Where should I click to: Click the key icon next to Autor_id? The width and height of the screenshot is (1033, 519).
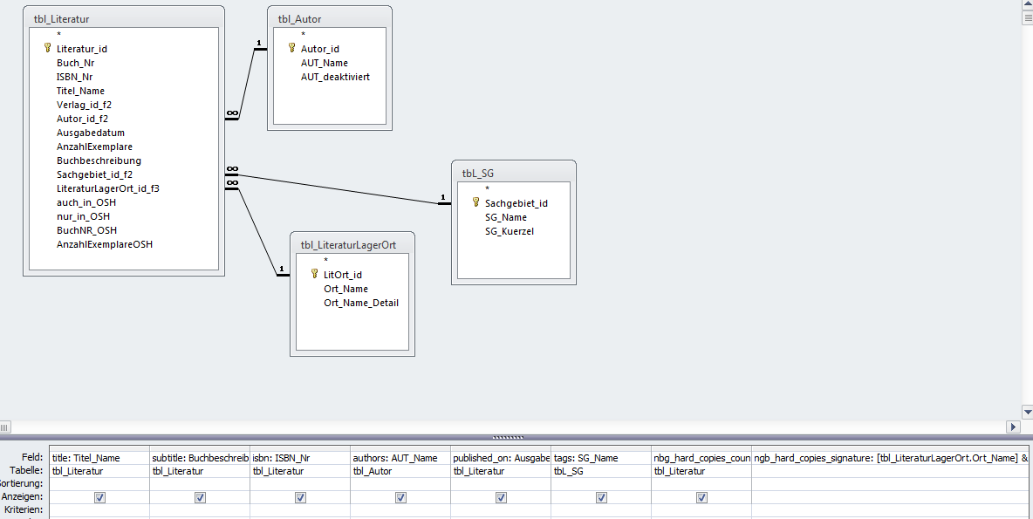(291, 49)
